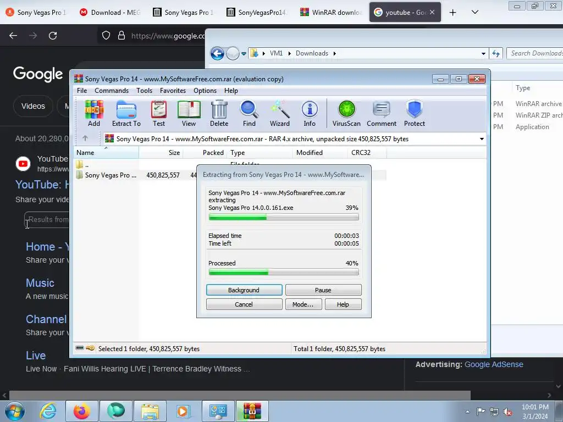Screen dimensions: 563x422
Task: Open the Live YouTube sitelink
Action: [36, 356]
